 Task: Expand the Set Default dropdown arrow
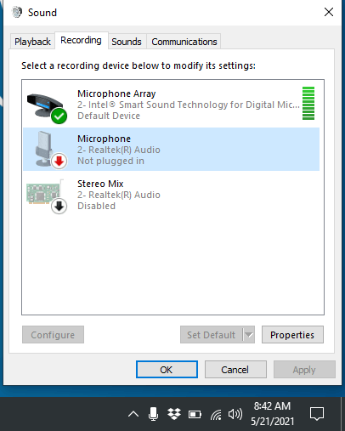pos(249,335)
